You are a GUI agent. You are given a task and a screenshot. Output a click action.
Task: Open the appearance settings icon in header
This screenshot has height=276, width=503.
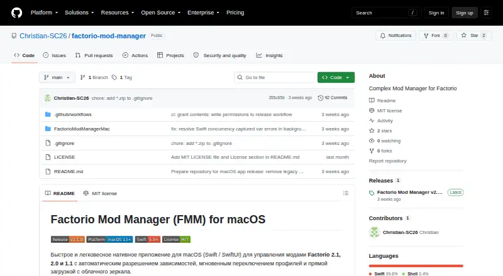coord(486,13)
